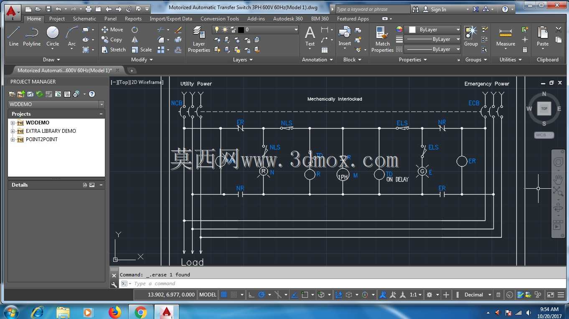Toggle Snap mode on status bar
The height and width of the screenshot is (319, 569).
pyautogui.click(x=234, y=295)
